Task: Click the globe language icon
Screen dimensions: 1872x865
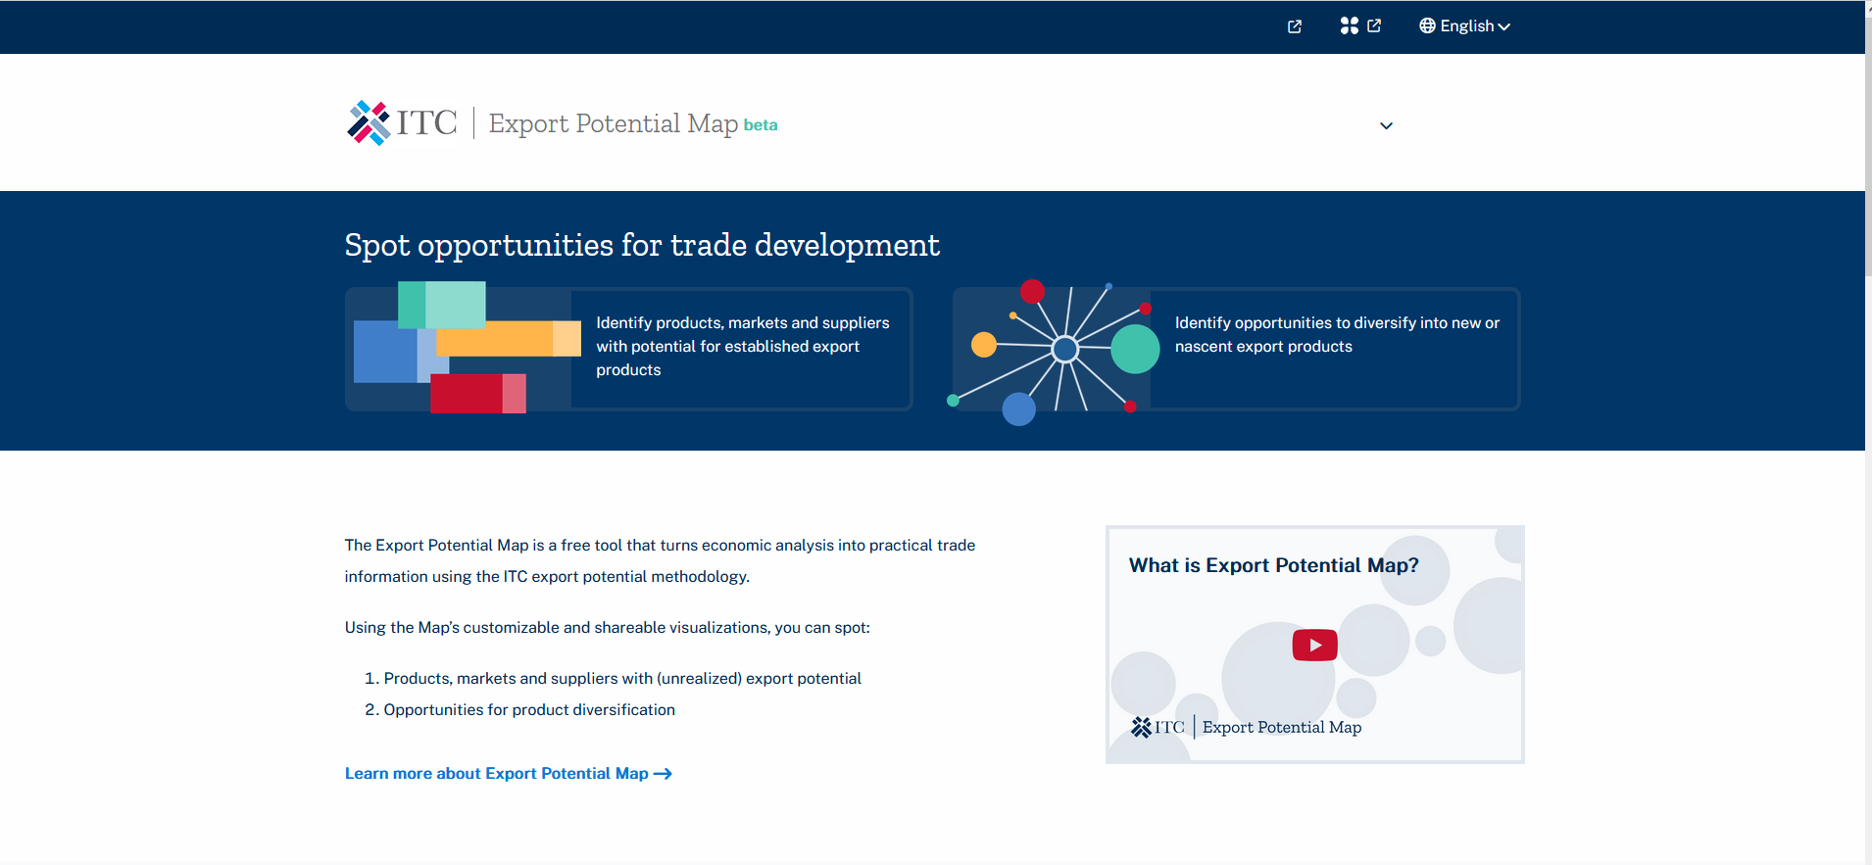Action: 1427,25
